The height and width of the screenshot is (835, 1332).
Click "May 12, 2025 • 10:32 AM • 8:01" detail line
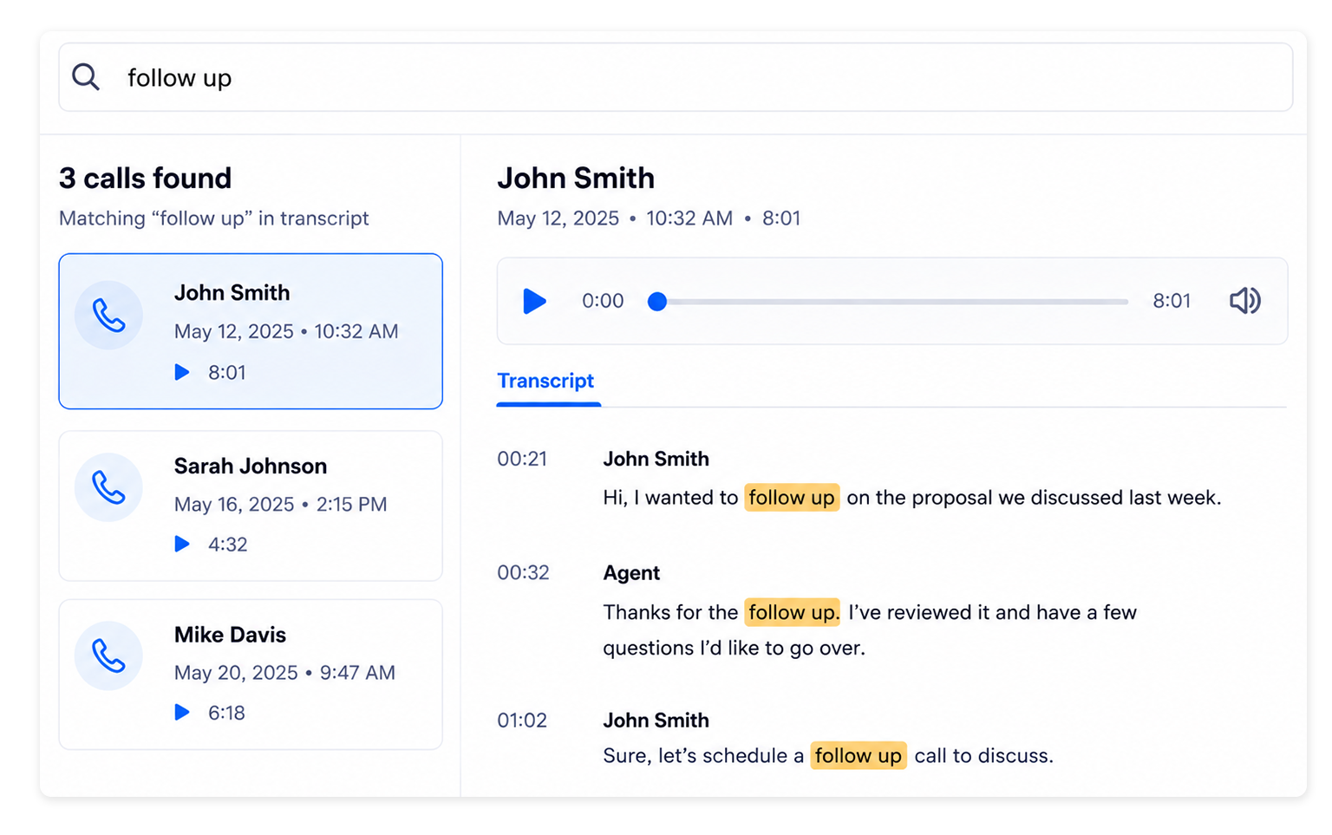[x=649, y=218]
